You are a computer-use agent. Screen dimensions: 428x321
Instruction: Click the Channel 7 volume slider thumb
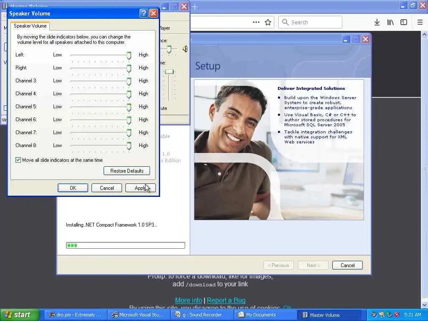pyautogui.click(x=129, y=133)
